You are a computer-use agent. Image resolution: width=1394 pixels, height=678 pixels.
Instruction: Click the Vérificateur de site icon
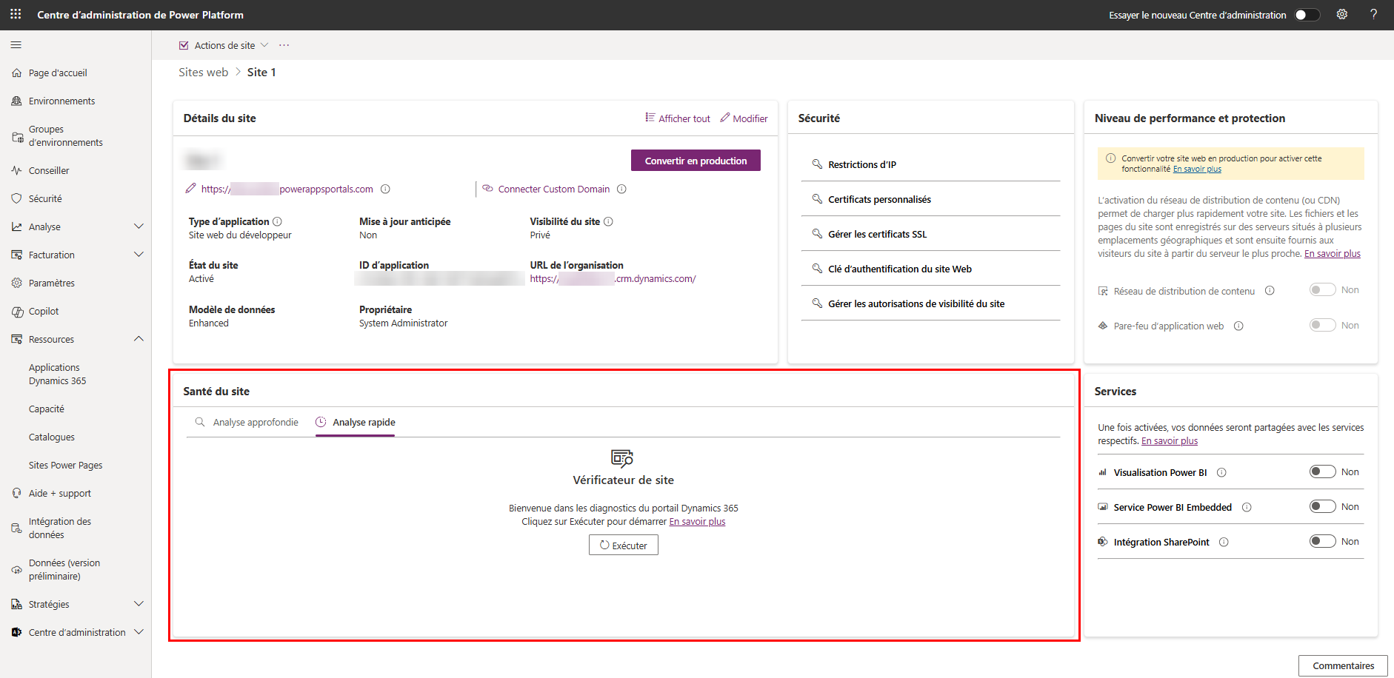point(622,457)
